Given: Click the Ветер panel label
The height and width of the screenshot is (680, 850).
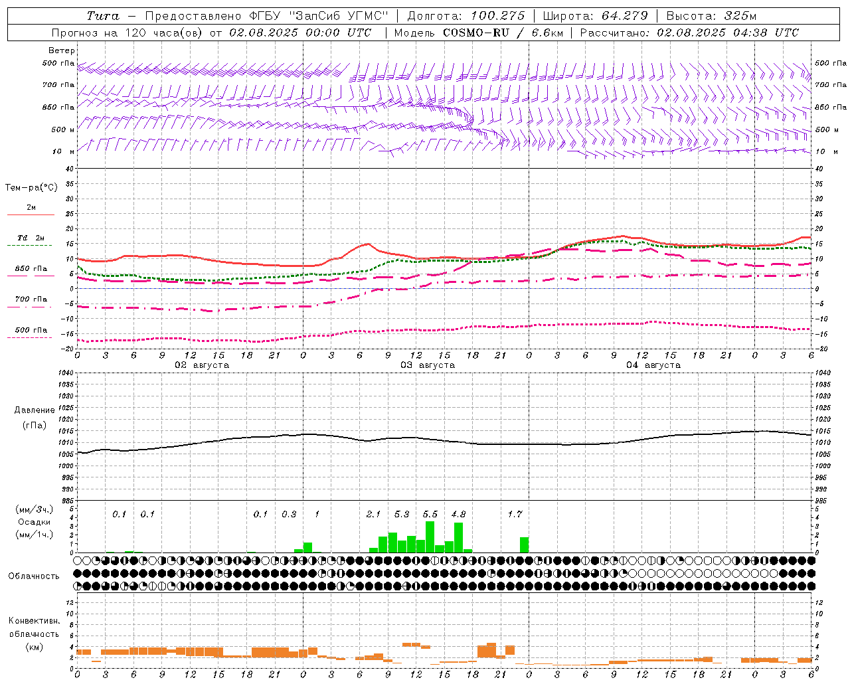Looking at the screenshot, I should [x=62, y=50].
